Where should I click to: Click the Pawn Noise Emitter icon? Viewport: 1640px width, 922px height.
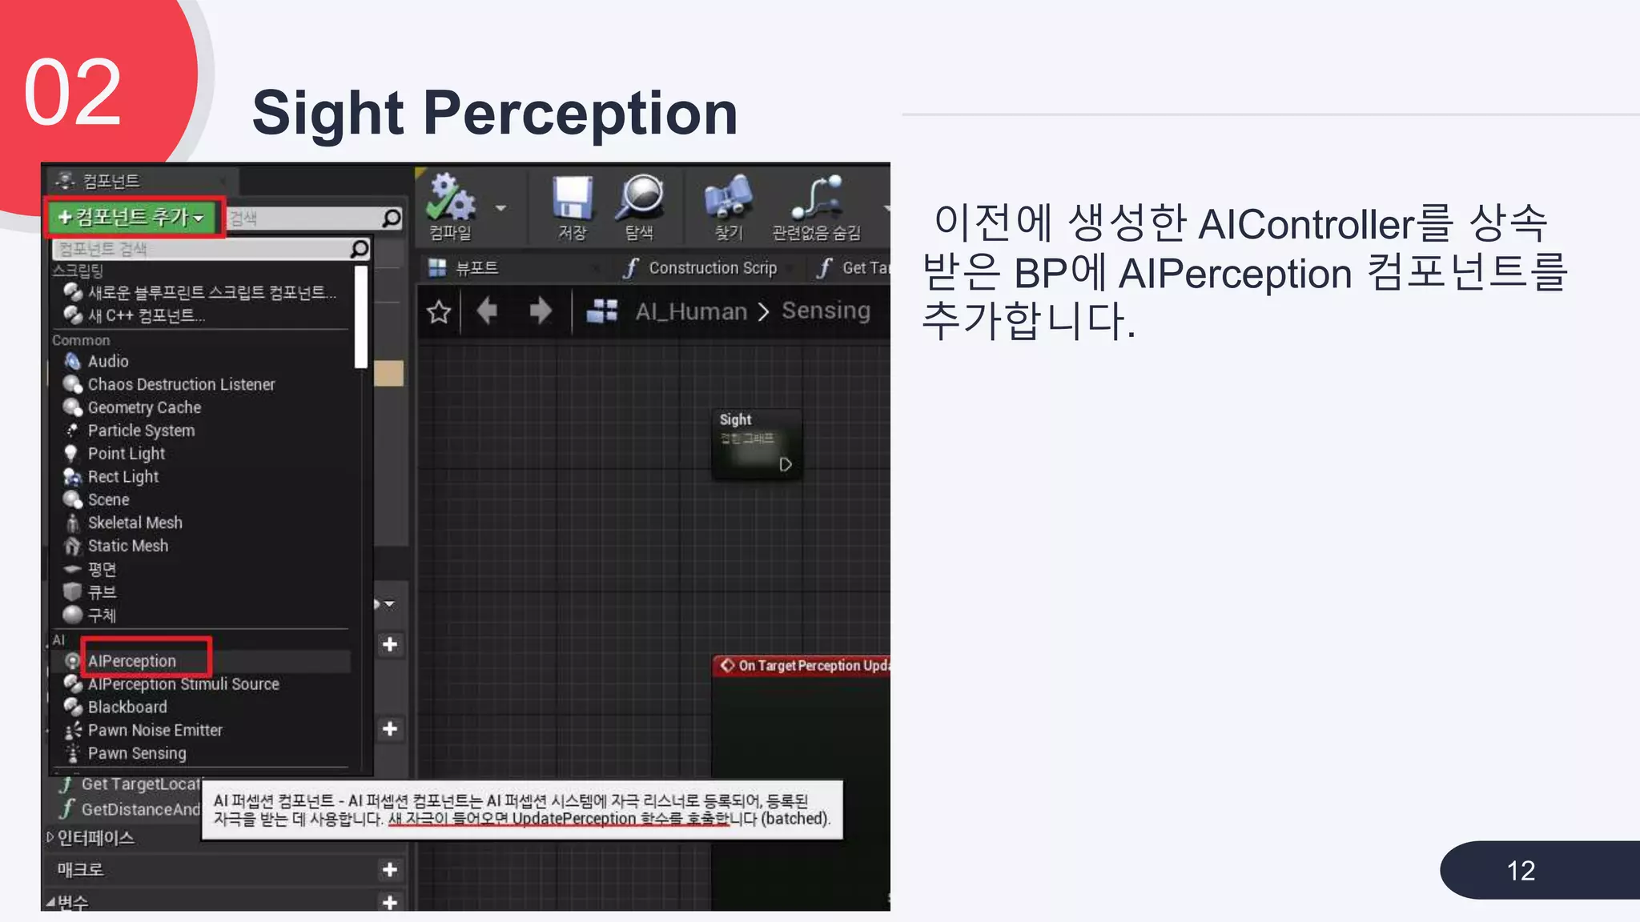pyautogui.click(x=73, y=731)
